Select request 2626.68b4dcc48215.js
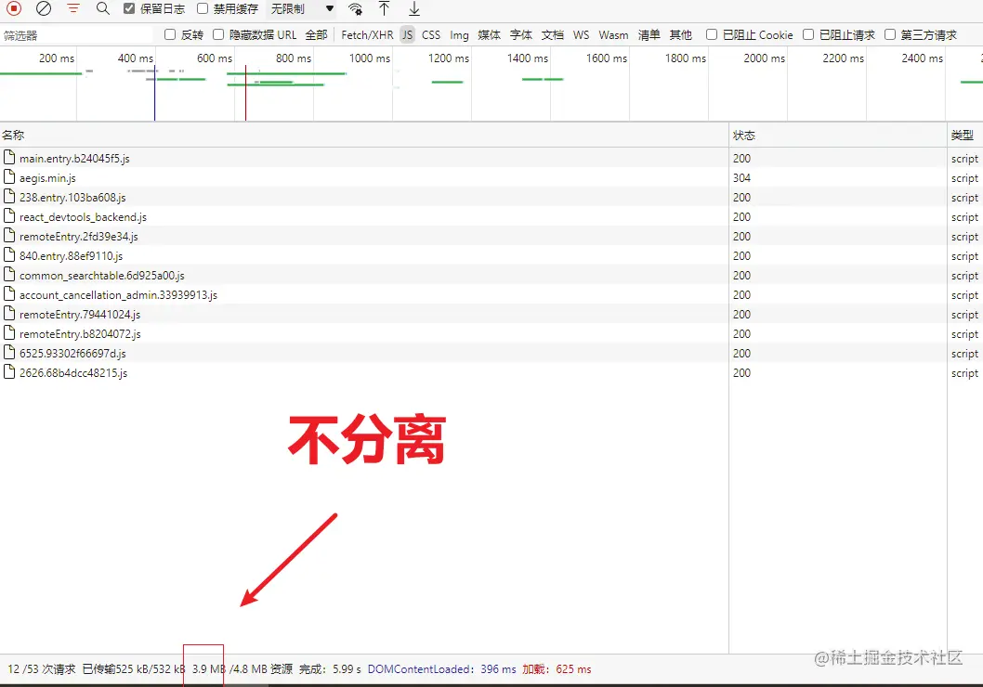The width and height of the screenshot is (983, 687). [x=491, y=372]
